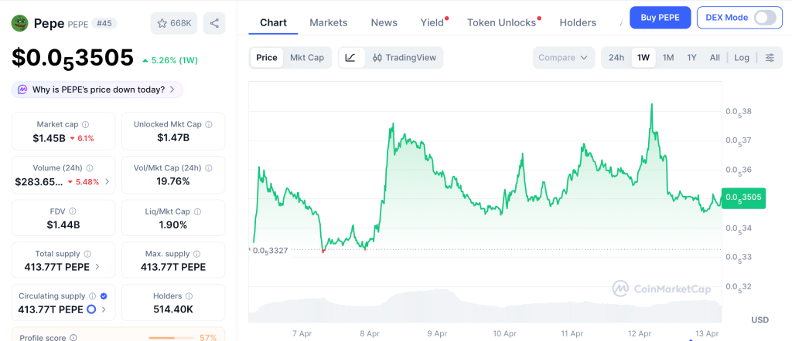792x341 pixels.
Task: Click the star watchlist icon
Action: [162, 23]
